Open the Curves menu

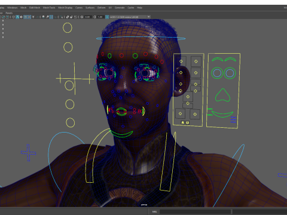[79, 8]
